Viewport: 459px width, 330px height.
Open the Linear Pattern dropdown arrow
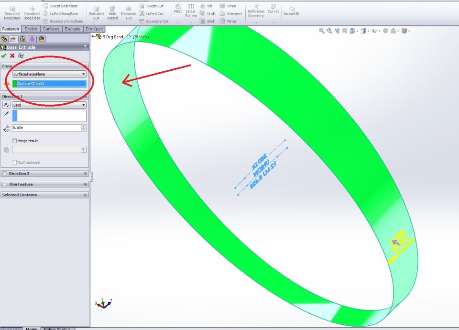(x=191, y=22)
